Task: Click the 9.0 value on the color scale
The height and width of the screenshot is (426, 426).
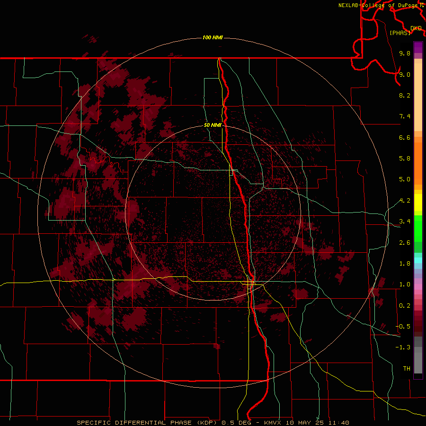Action: coord(405,74)
